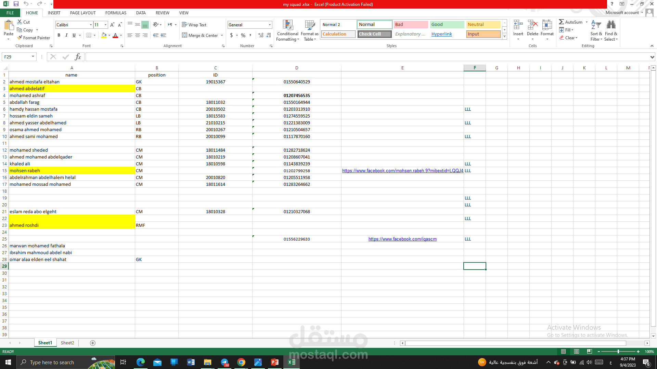
Task: Click the Undo arrow icon
Action: (26, 4)
